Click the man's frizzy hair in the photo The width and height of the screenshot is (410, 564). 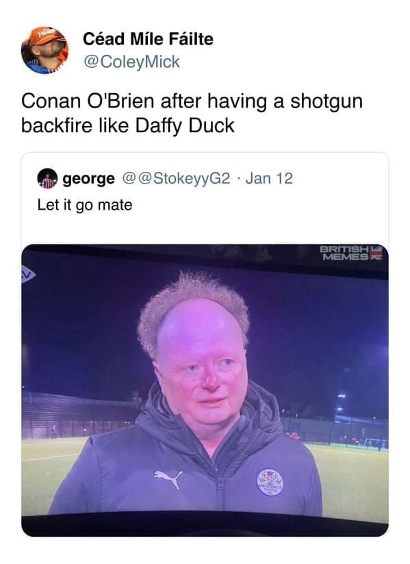coord(192,304)
